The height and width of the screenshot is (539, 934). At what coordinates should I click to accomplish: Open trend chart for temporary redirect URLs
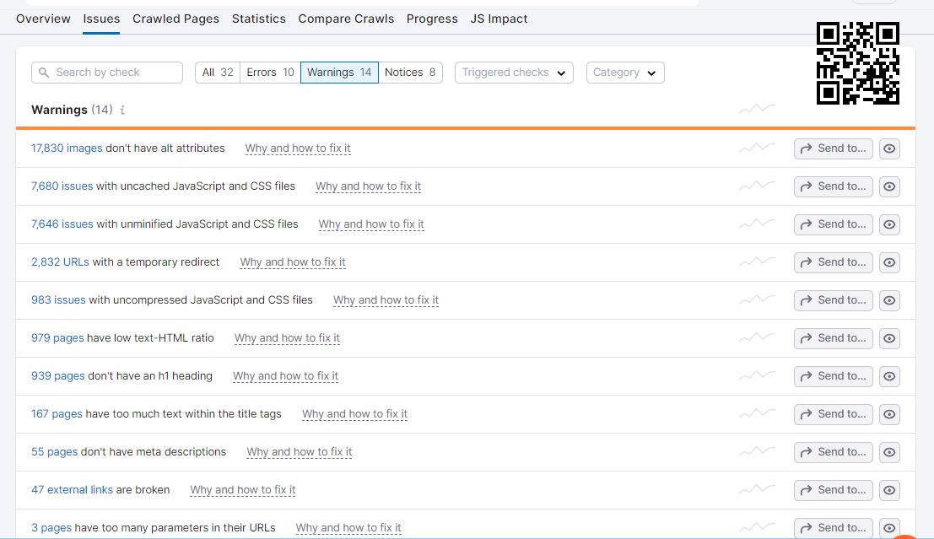coord(757,261)
